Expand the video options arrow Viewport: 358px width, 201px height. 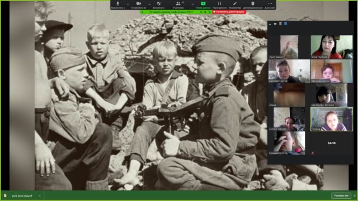click(x=149, y=4)
